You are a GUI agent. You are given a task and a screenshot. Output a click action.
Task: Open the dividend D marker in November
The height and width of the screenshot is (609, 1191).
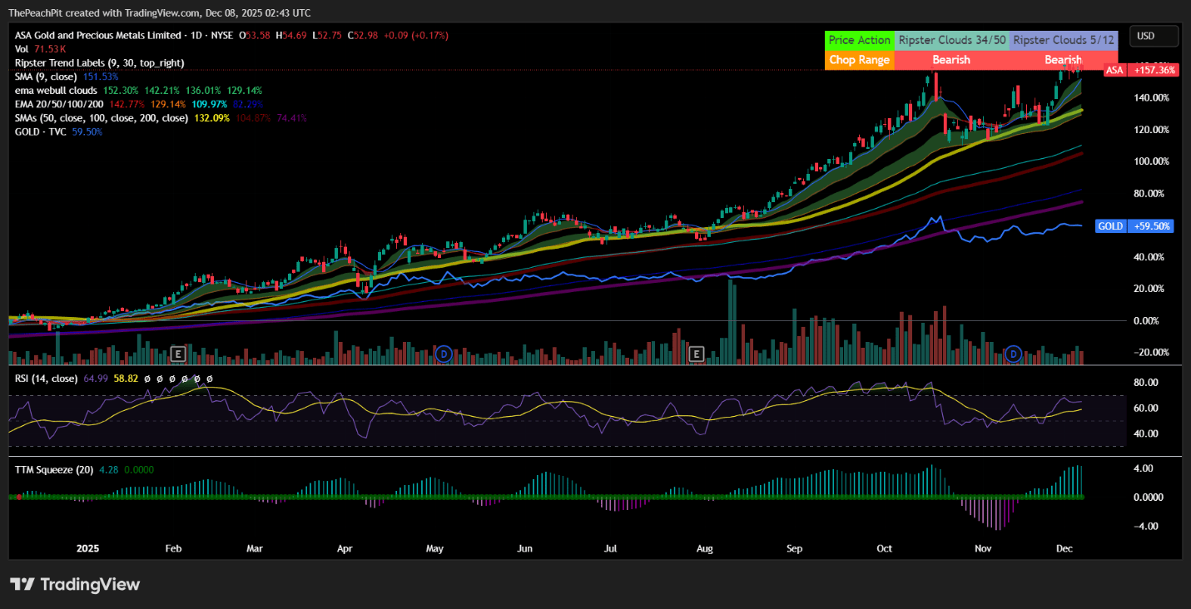1013,354
